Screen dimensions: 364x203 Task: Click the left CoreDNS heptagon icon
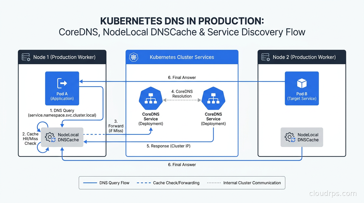point(151,99)
